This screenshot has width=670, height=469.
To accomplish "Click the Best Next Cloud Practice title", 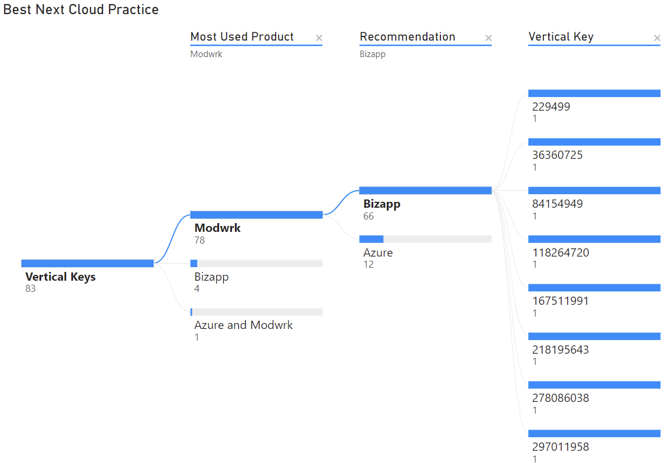I will pos(81,10).
